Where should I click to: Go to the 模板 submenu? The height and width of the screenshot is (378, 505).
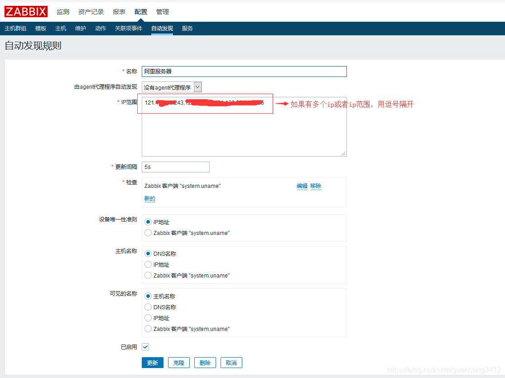[x=41, y=29]
